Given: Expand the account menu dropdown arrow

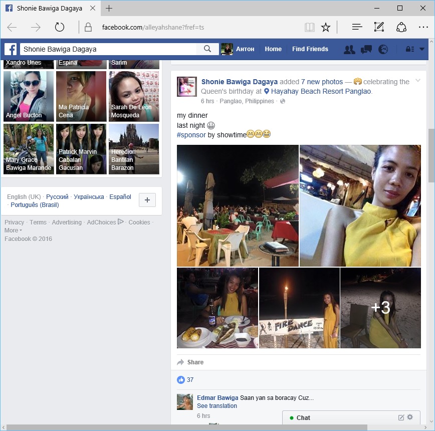Looking at the screenshot, I should click(422, 49).
